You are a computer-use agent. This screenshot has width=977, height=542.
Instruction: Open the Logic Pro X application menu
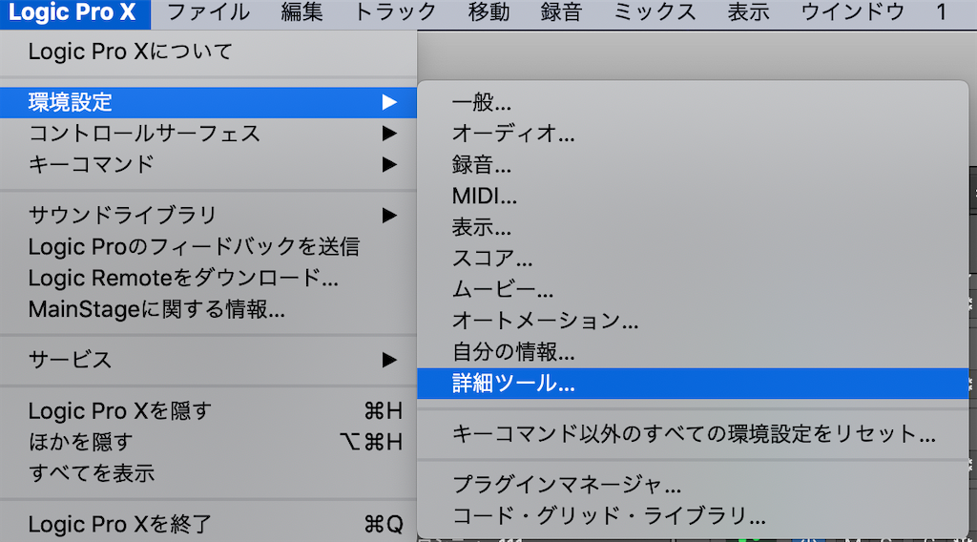[x=73, y=13]
